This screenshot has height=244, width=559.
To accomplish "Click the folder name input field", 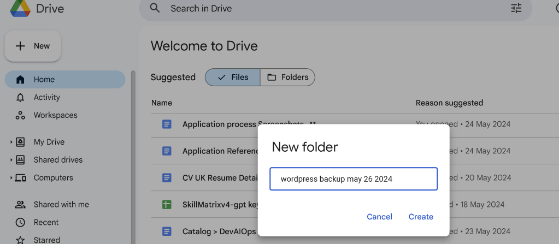I will [354, 179].
